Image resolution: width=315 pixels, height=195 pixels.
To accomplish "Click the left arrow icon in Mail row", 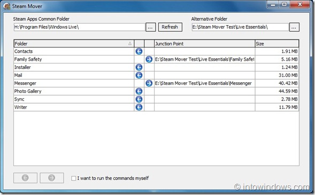I will pos(139,75).
